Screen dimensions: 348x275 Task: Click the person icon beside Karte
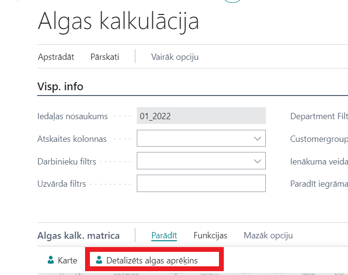pos(51,261)
